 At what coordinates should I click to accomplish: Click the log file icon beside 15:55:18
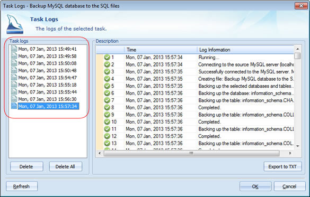click(x=14, y=85)
